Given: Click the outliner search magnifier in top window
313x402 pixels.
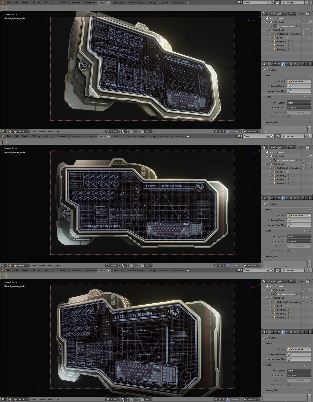Looking at the screenshot, I should pos(308,14).
